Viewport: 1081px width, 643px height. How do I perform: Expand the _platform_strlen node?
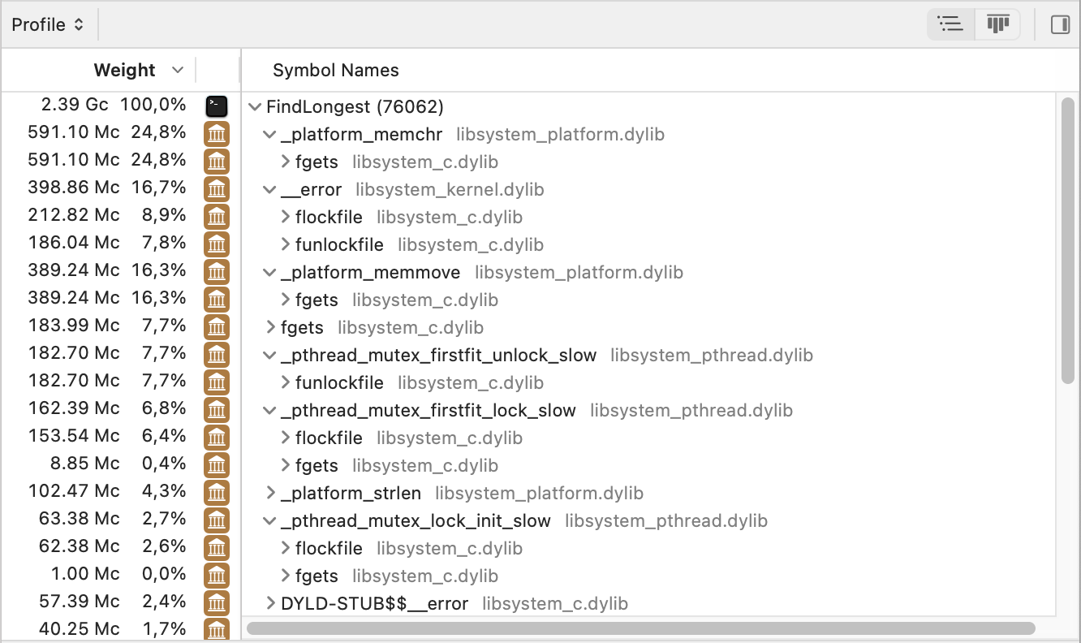[x=271, y=493]
